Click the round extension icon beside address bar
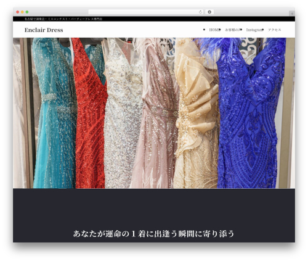 point(209,12)
